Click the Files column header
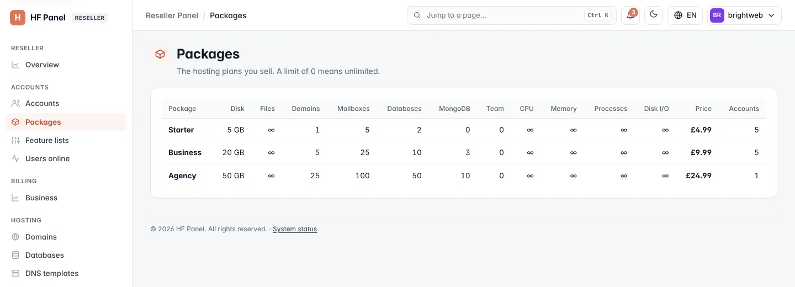This screenshot has height=287, width=795. (267, 109)
